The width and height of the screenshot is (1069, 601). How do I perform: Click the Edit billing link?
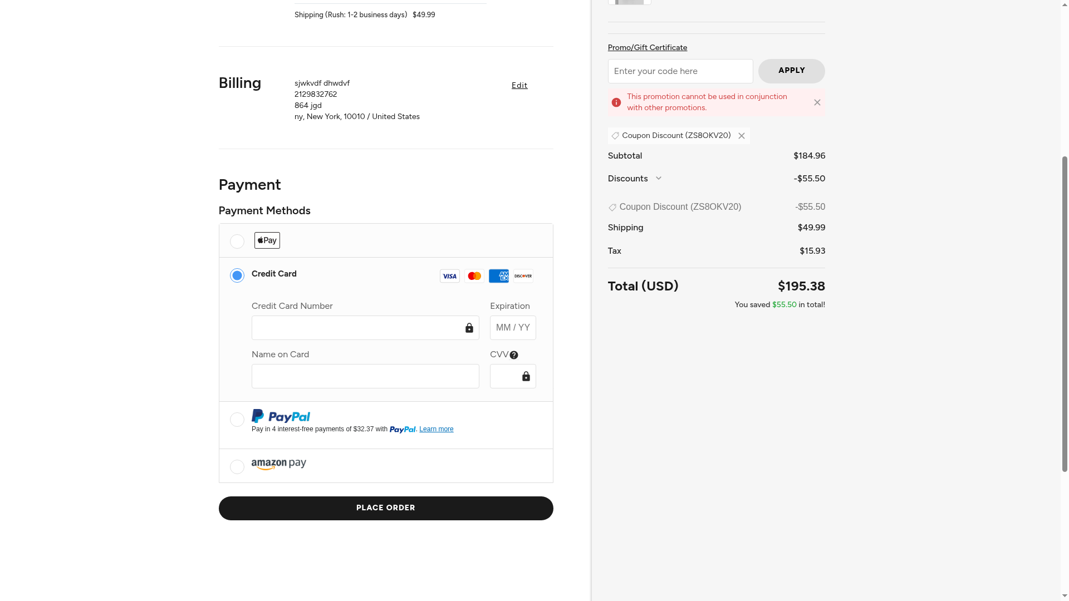tap(519, 85)
